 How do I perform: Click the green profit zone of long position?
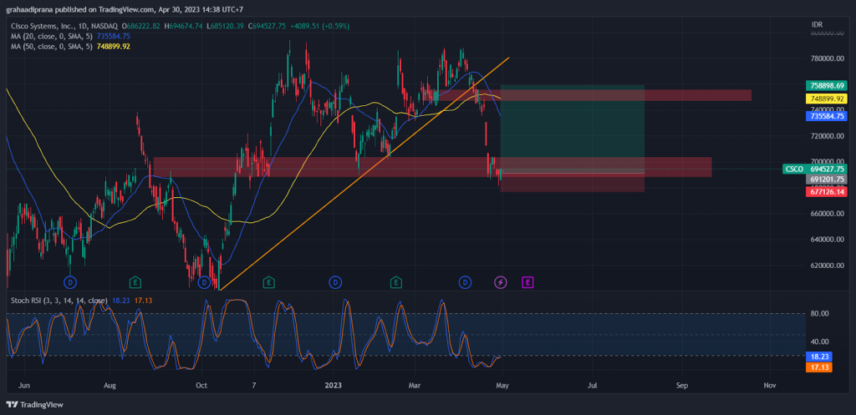[572, 129]
